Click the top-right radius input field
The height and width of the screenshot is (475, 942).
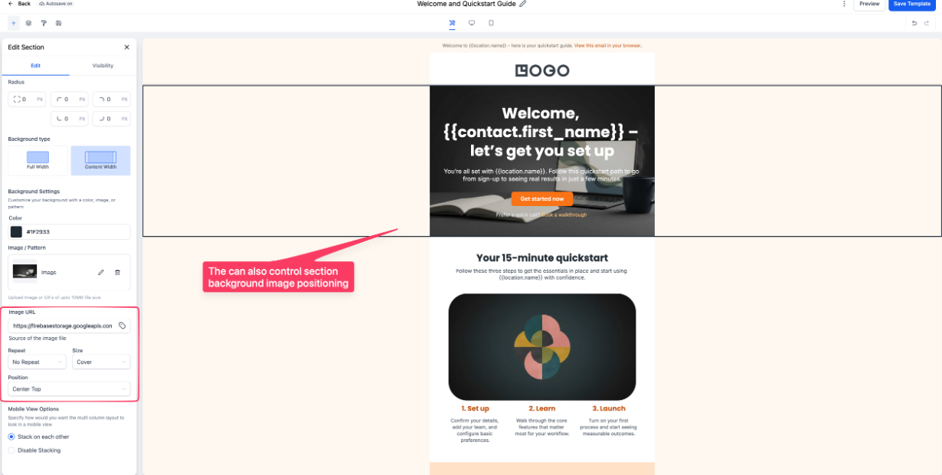pyautogui.click(x=112, y=99)
